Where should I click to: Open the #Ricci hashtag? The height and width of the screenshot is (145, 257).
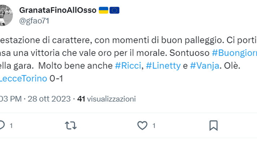point(128,66)
